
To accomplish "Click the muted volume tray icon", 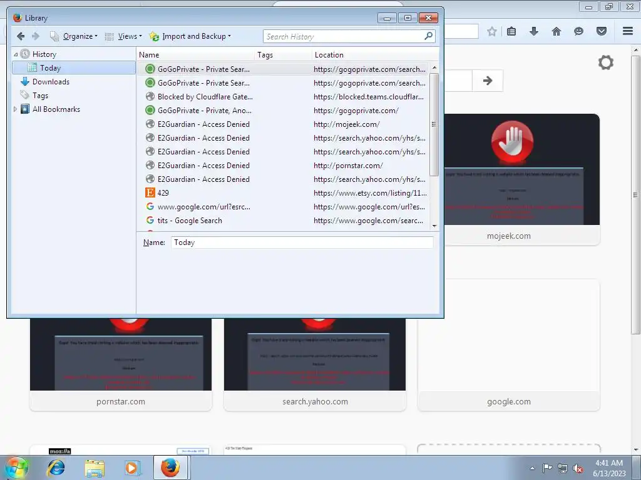I will click(x=578, y=469).
